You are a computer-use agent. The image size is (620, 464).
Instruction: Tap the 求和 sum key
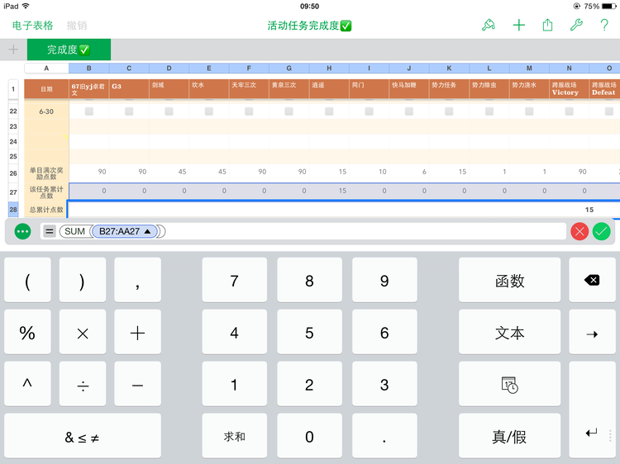click(235, 436)
